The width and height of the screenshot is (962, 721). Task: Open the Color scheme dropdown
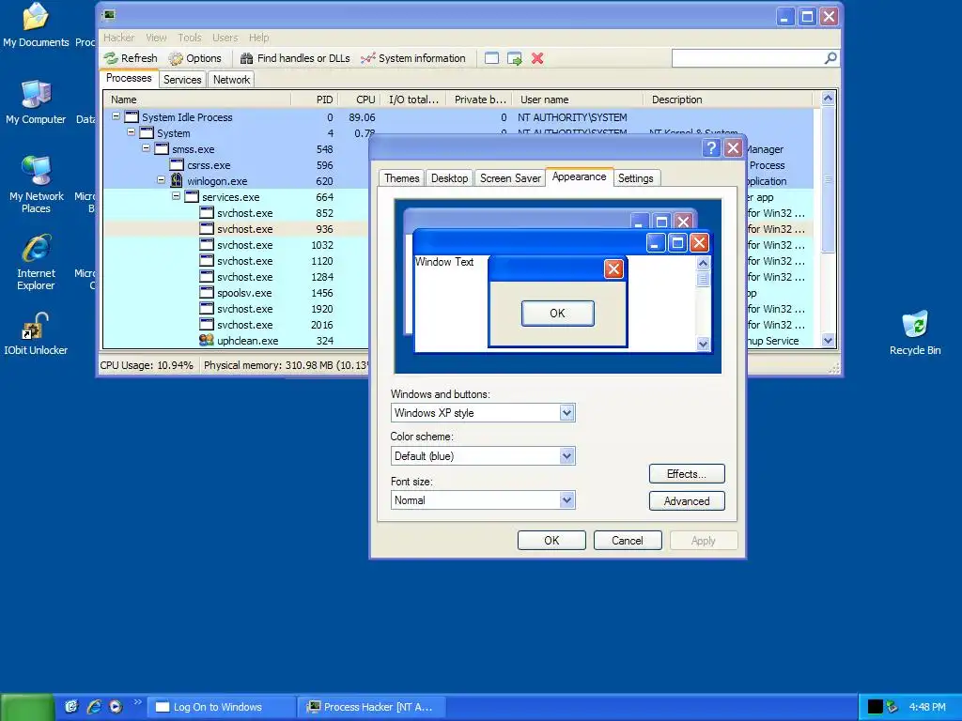(566, 455)
